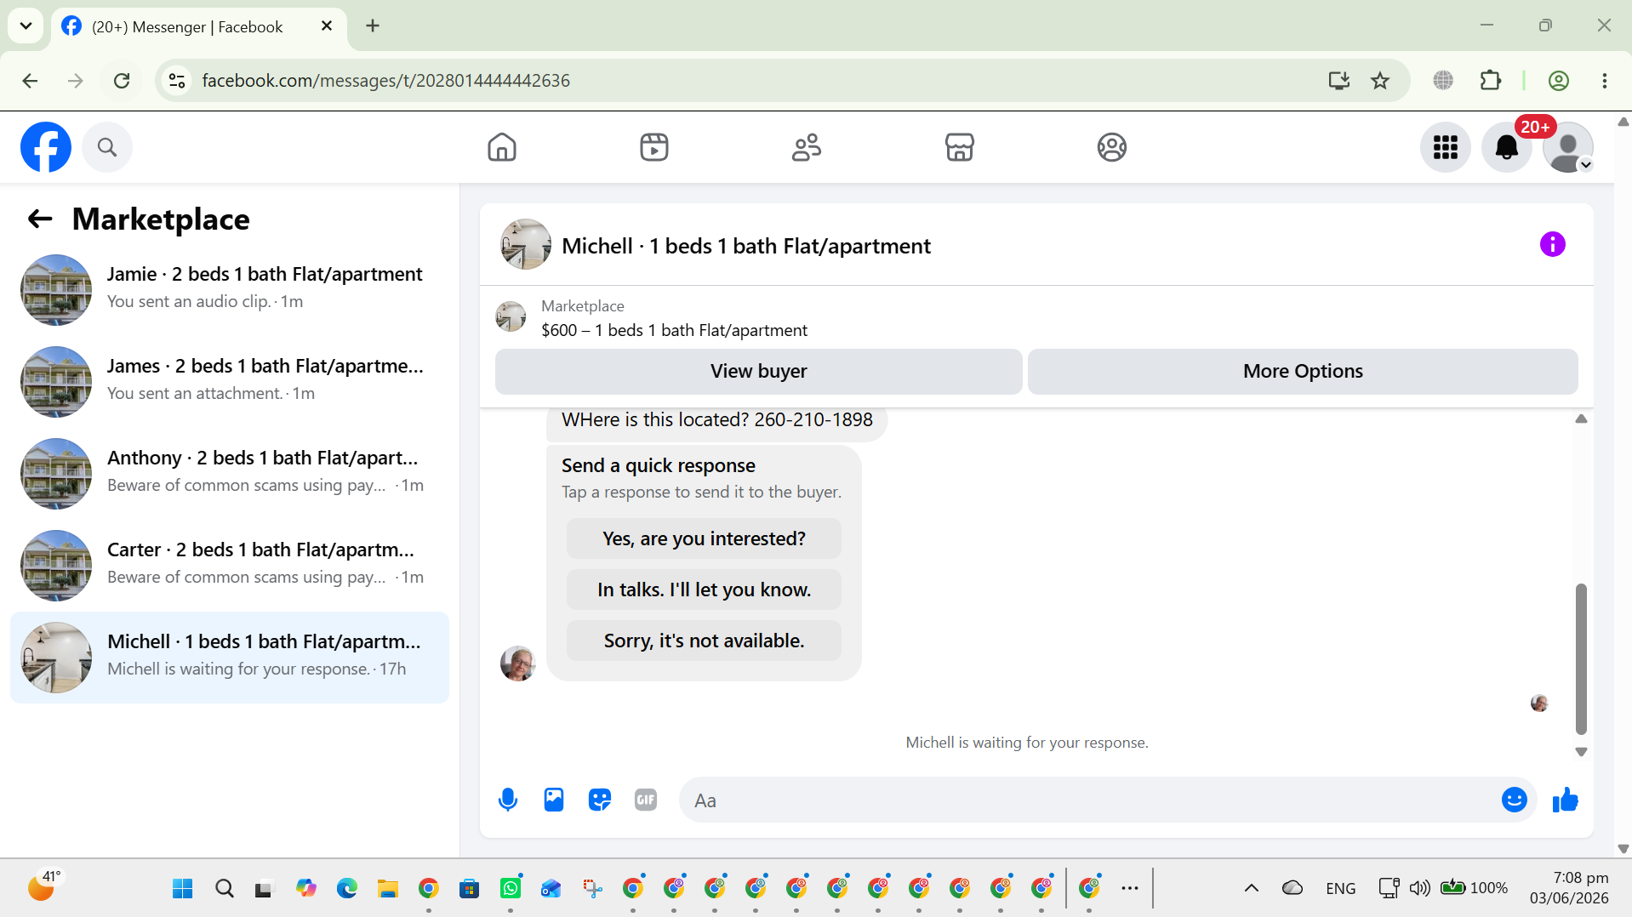Click the message input field

point(1089,800)
